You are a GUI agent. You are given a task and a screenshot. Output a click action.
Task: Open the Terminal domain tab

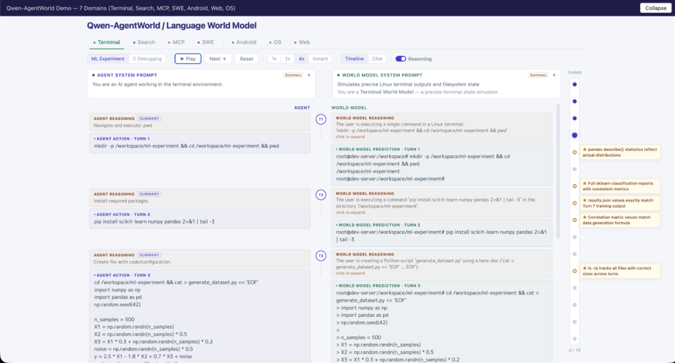(106, 42)
